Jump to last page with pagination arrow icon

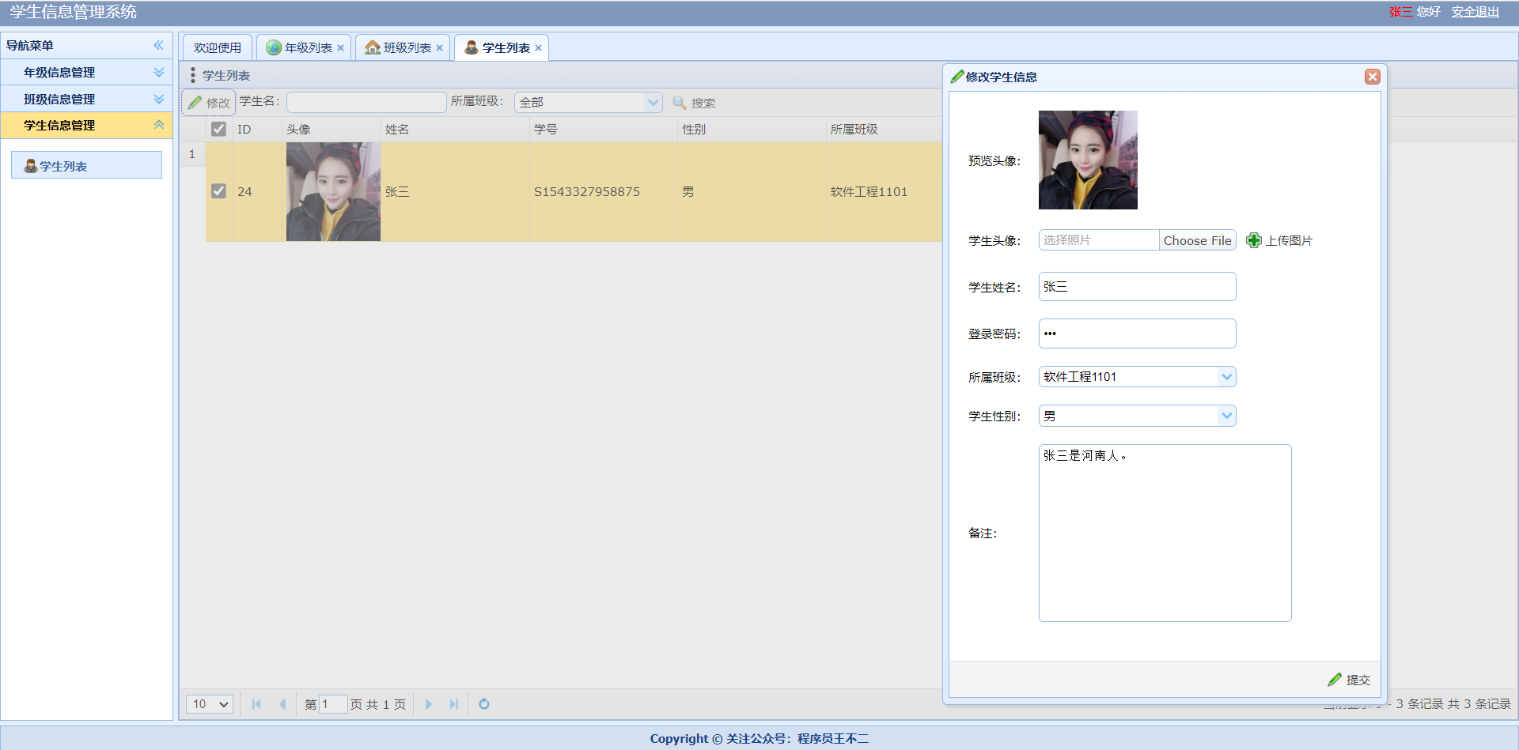coord(453,703)
